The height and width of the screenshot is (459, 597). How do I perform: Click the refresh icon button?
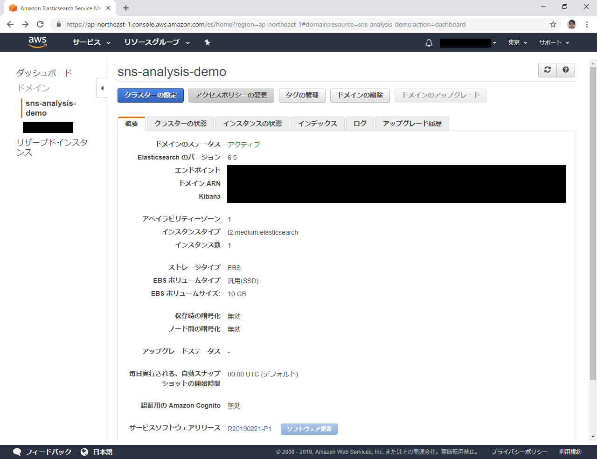pyautogui.click(x=548, y=70)
